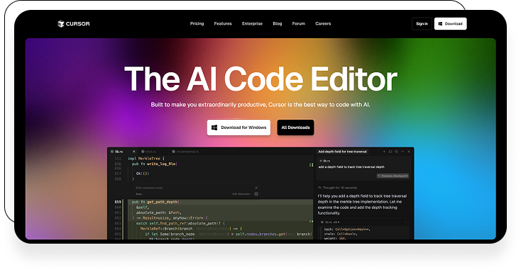Close the Edit selected code popup

tap(256, 188)
